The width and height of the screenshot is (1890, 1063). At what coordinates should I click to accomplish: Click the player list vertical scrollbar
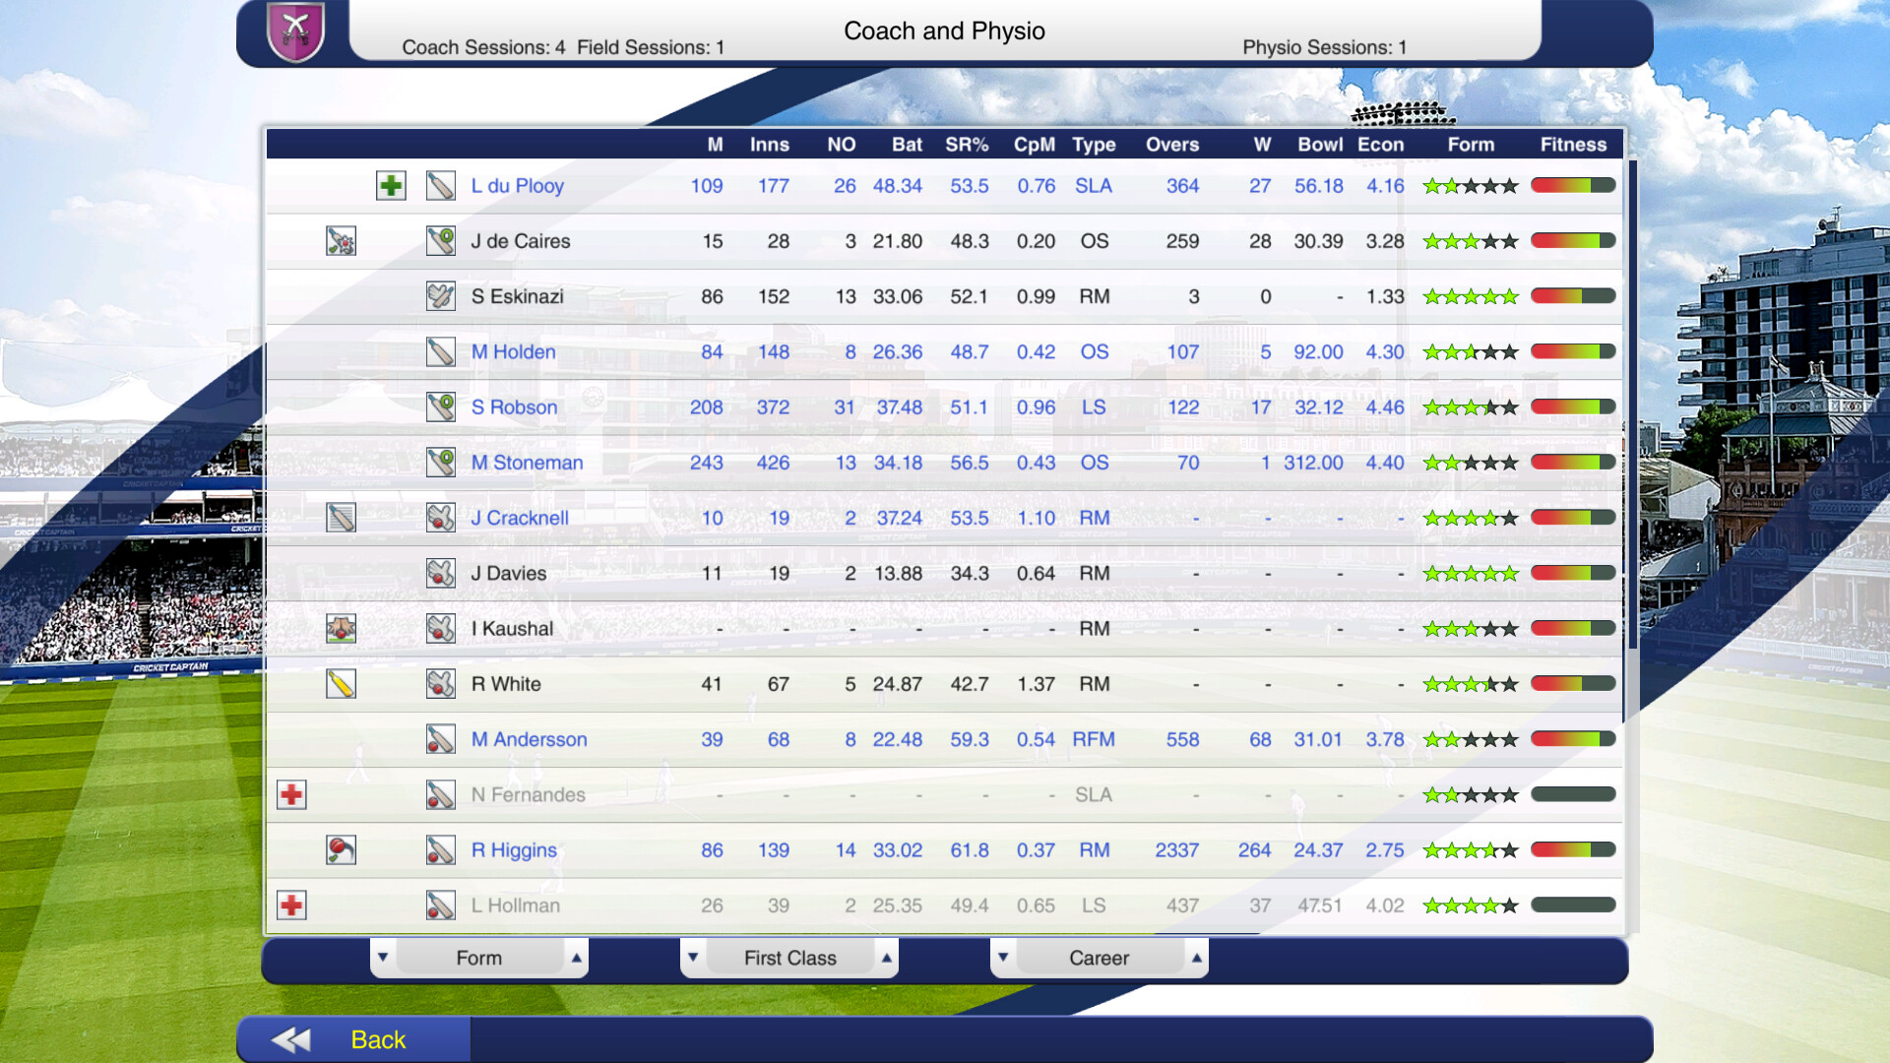point(1632,404)
